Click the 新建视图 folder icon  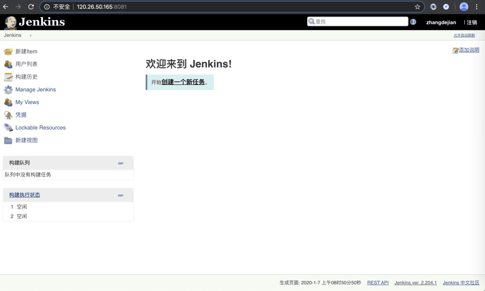click(x=8, y=140)
